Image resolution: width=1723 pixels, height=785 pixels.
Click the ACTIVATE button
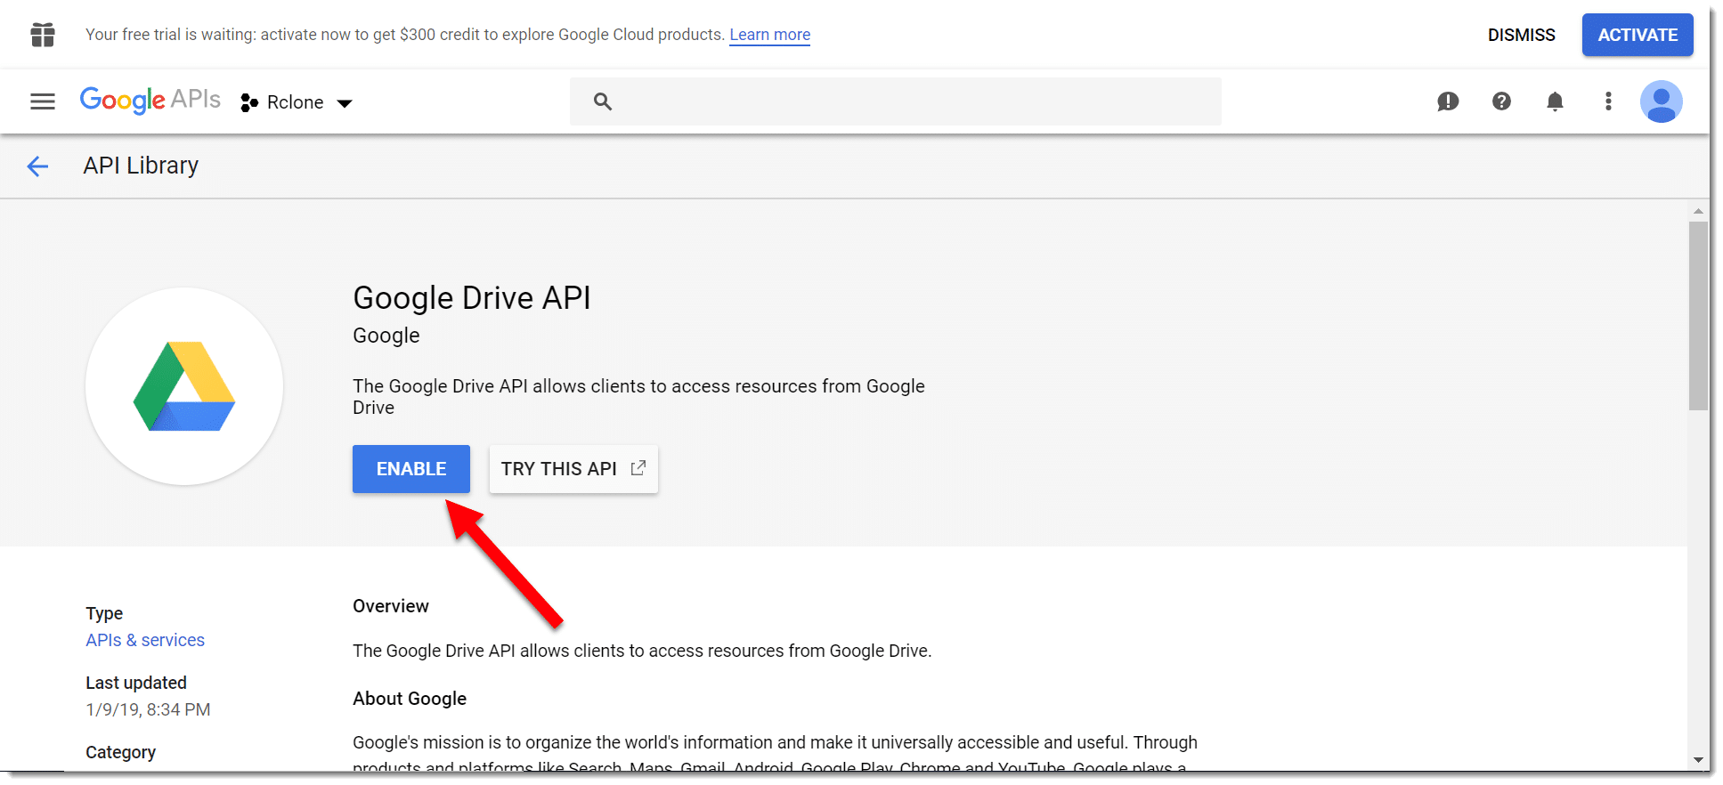point(1638,35)
